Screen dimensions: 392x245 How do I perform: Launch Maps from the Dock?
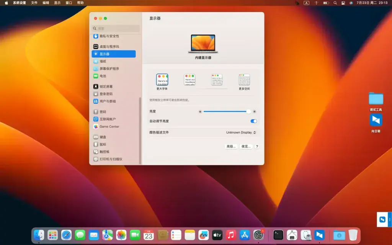tap(108, 235)
